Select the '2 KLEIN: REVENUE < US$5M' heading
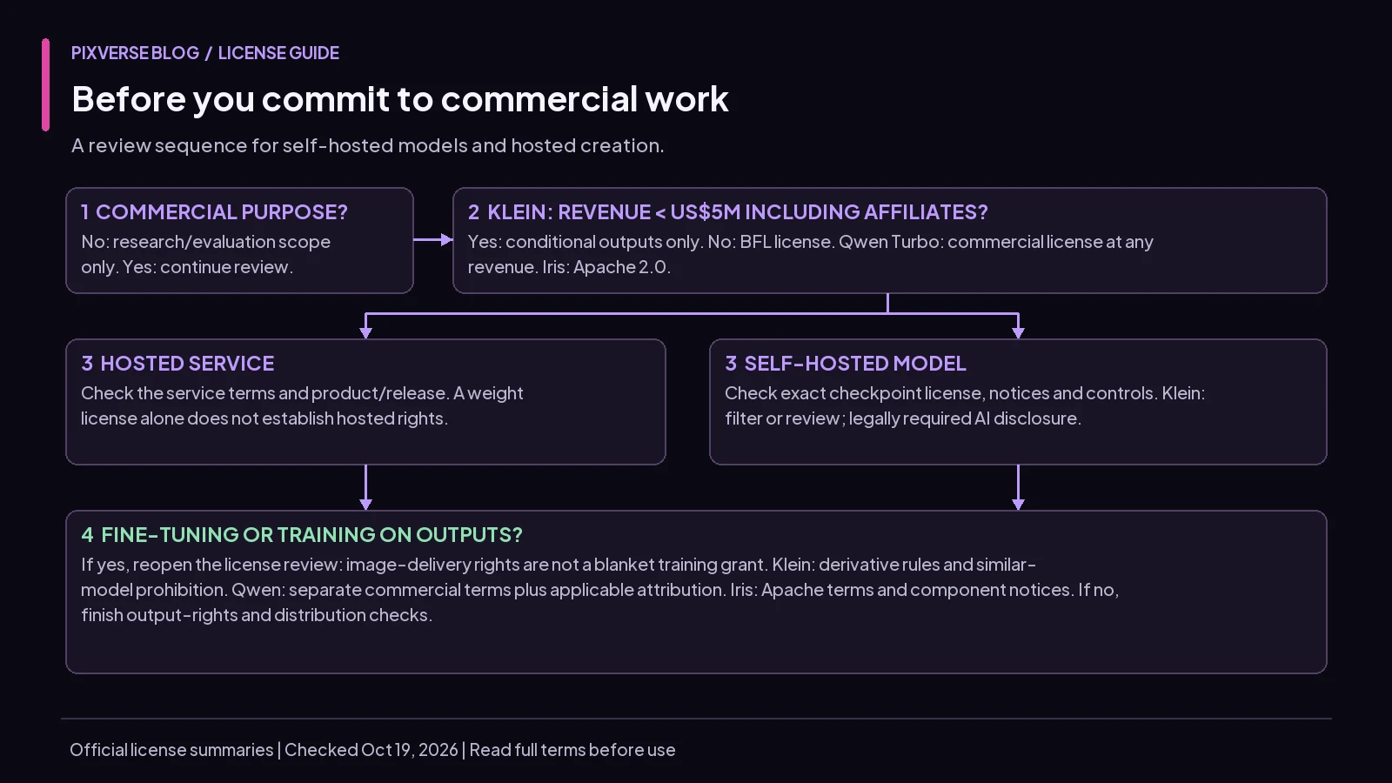The height and width of the screenshot is (783, 1392). tap(728, 212)
